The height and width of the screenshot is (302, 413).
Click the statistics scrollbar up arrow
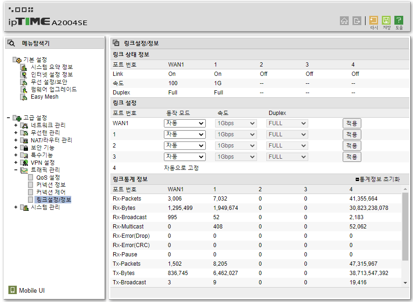click(405, 189)
